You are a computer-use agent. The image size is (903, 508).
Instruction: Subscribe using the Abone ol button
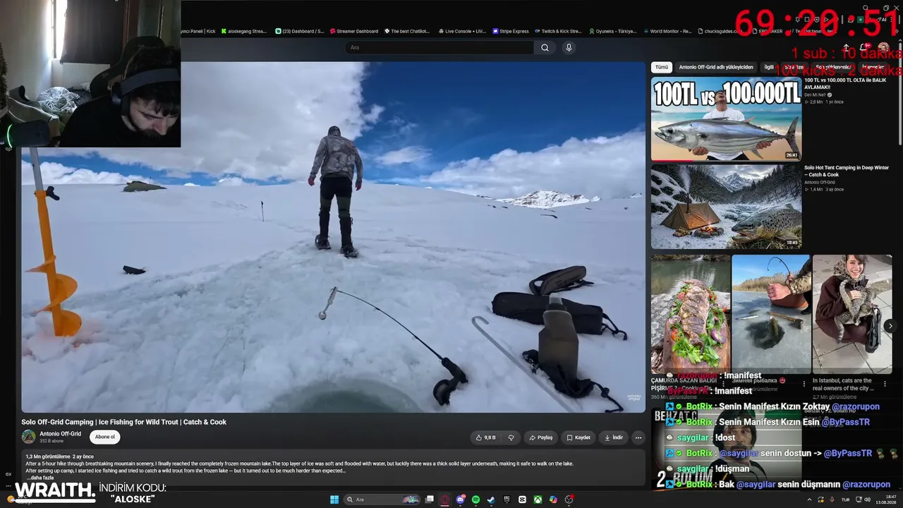coord(104,437)
